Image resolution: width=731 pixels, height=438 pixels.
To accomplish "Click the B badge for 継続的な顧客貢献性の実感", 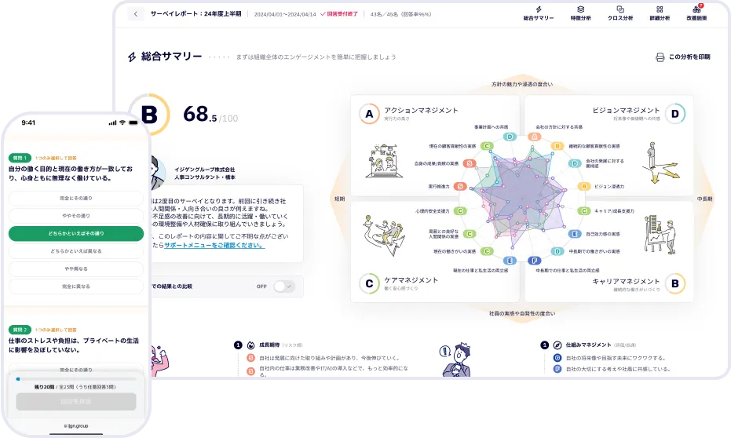I will click(557, 146).
